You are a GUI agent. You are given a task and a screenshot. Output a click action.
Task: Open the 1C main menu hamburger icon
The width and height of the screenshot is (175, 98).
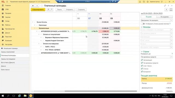[x=7, y=2]
